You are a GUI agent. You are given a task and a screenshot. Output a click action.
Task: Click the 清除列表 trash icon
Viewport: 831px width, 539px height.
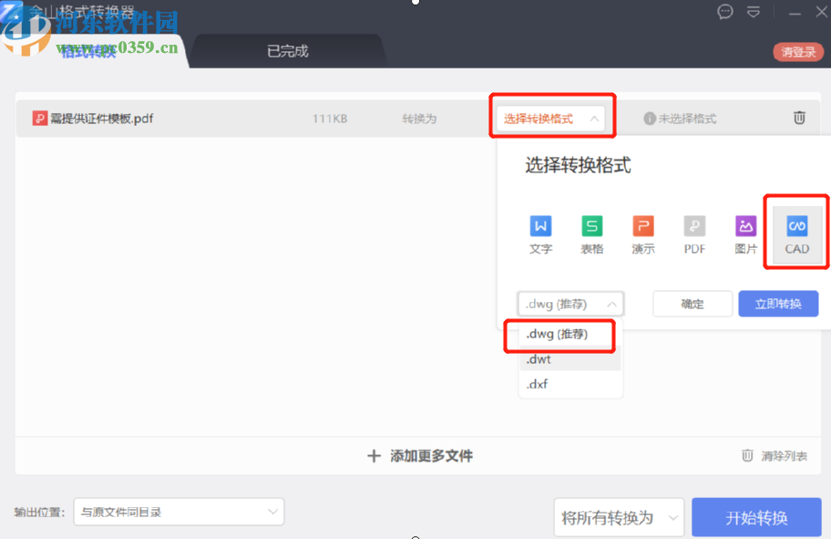(748, 456)
